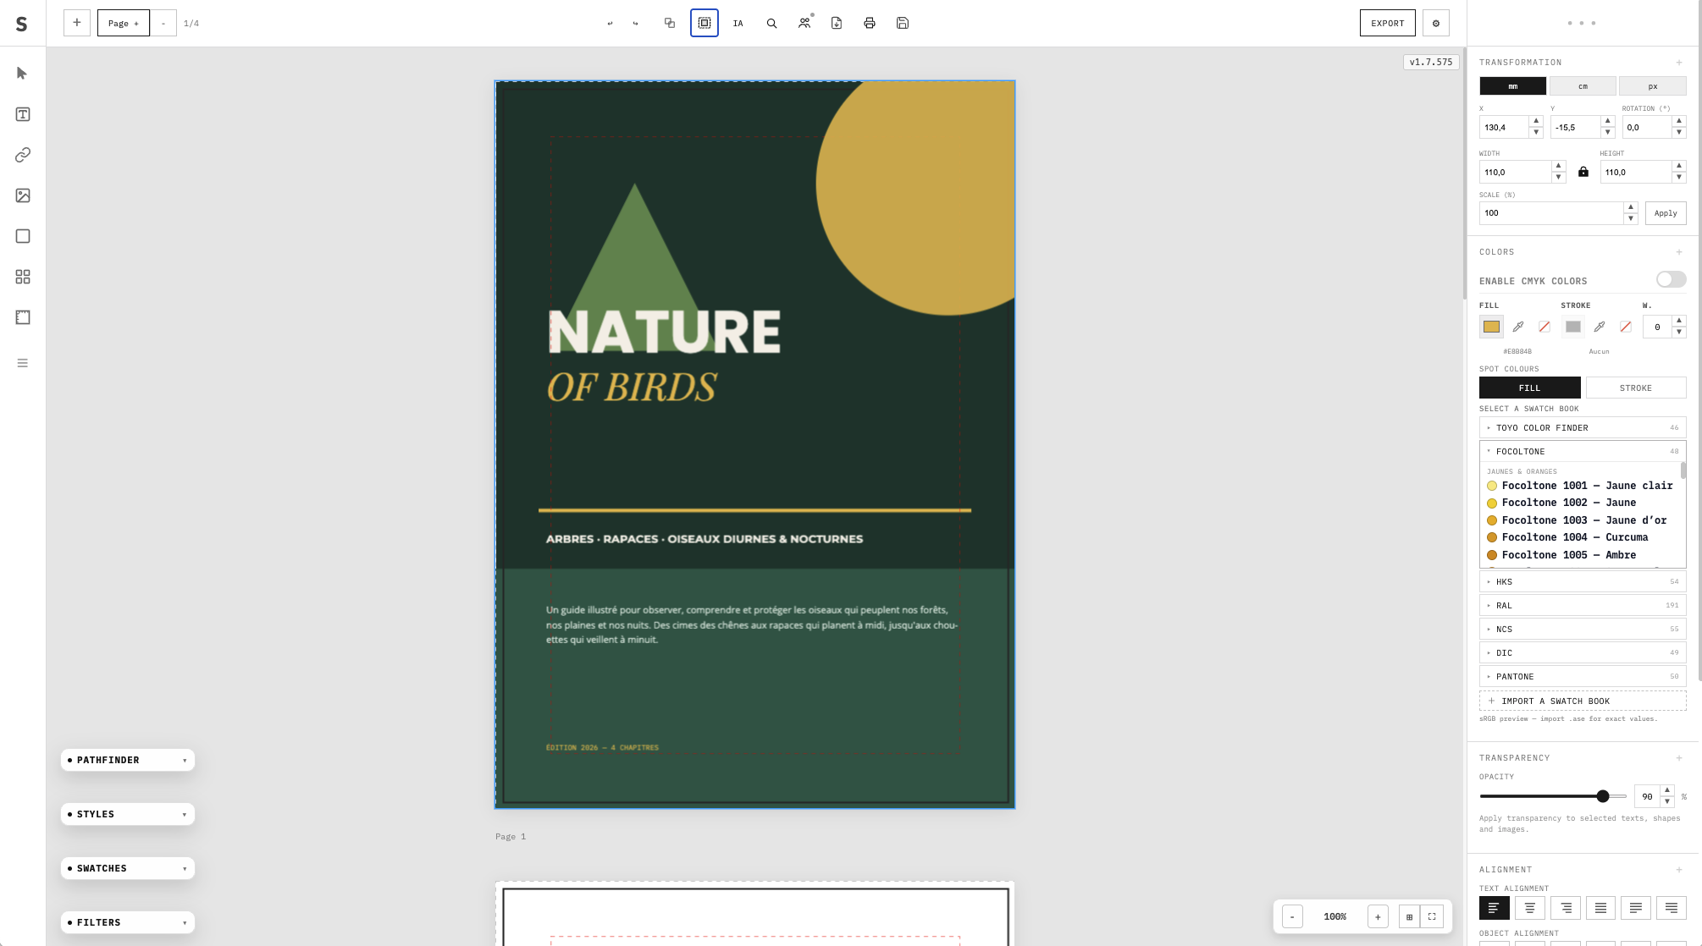
Task: Select the Image frame tool
Action: (x=23, y=195)
